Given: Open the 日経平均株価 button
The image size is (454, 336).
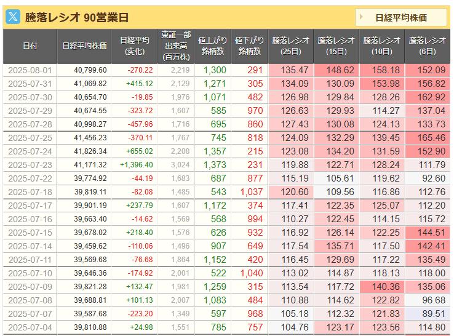Looking at the screenshot, I should [400, 17].
